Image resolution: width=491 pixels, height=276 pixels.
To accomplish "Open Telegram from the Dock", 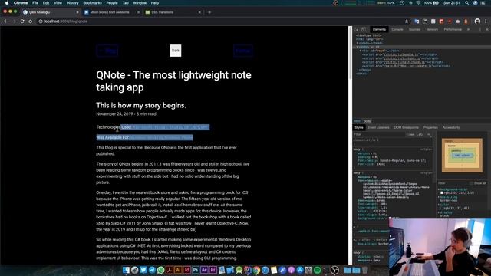I will pyautogui.click(x=152, y=270).
